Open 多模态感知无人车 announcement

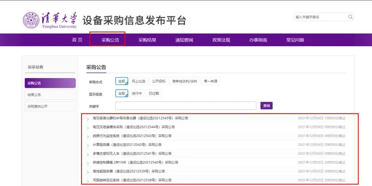[x=132, y=154]
